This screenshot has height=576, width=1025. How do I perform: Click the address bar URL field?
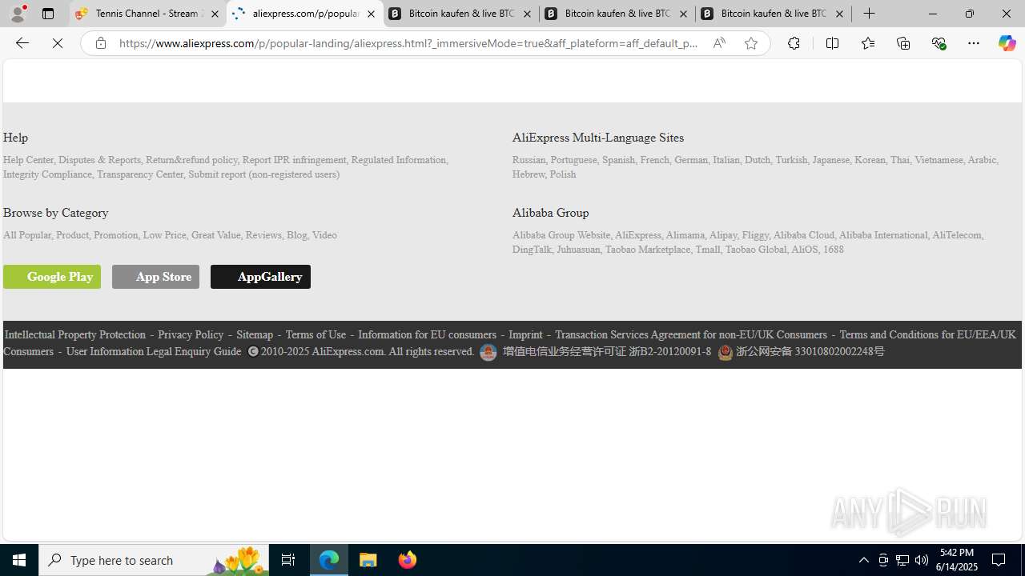click(x=408, y=43)
